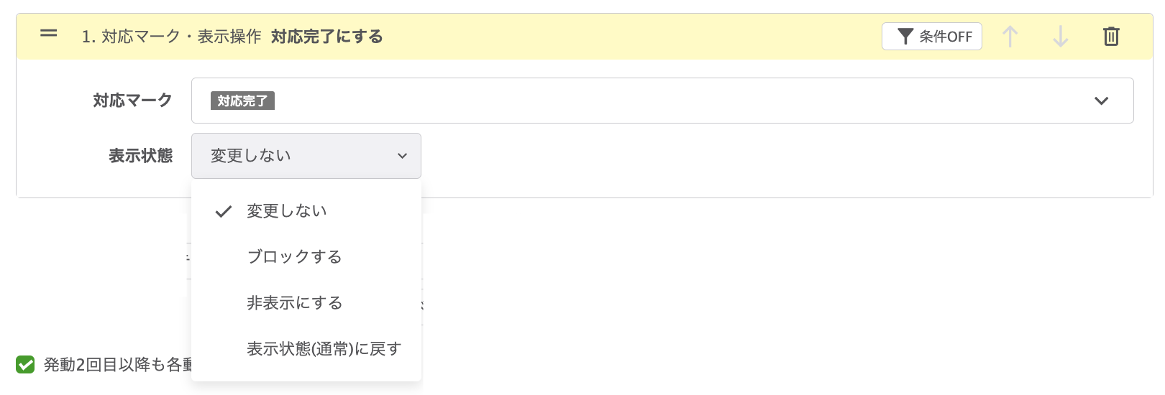Move the action down with the down arrow
Screen dimensions: 1165x395
point(1060,37)
